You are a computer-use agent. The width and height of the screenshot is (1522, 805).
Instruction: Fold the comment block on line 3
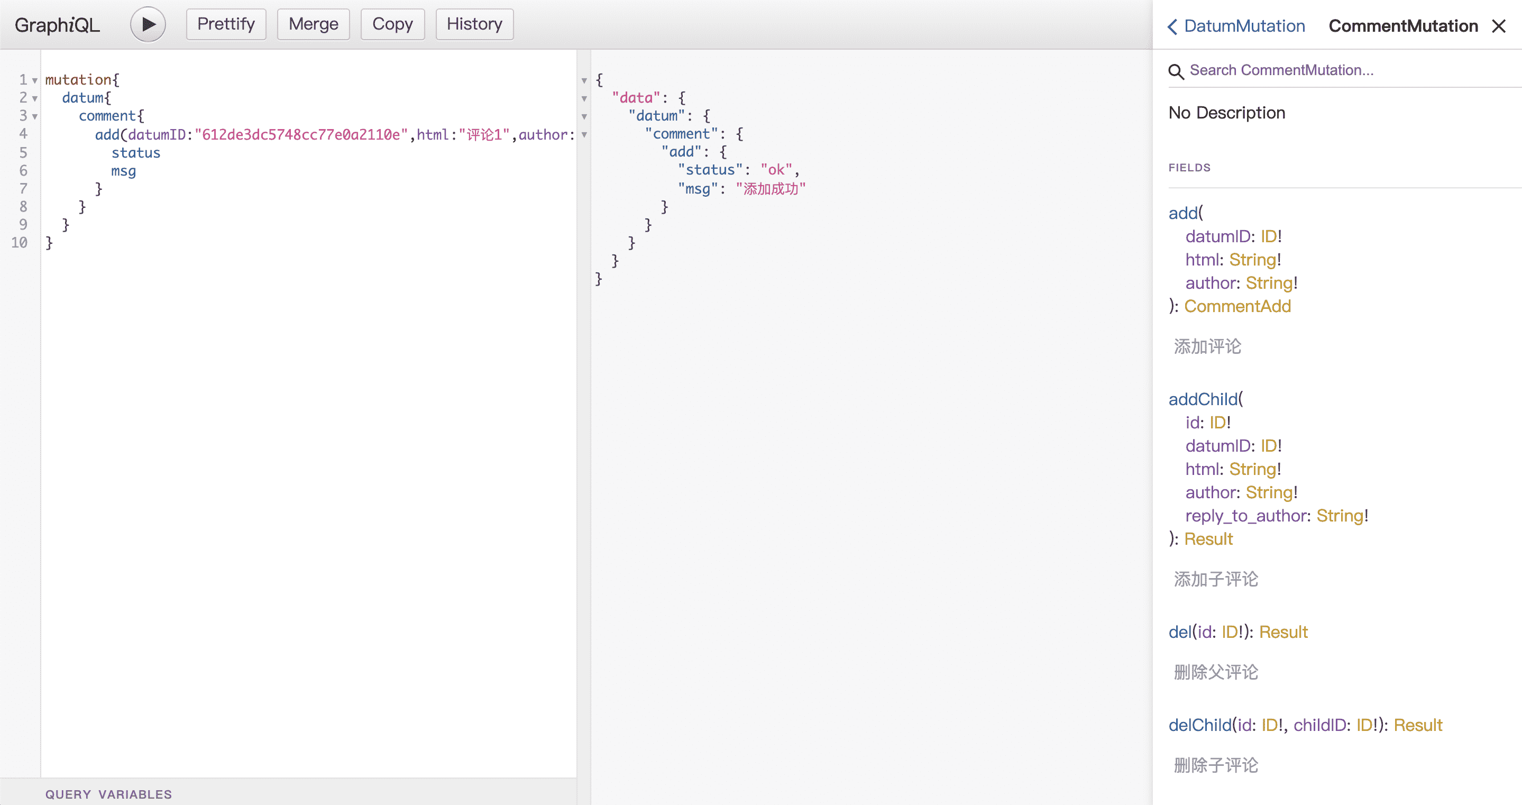35,117
